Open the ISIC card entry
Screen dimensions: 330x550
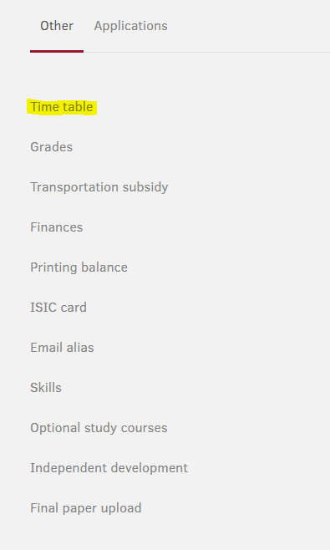pos(58,308)
